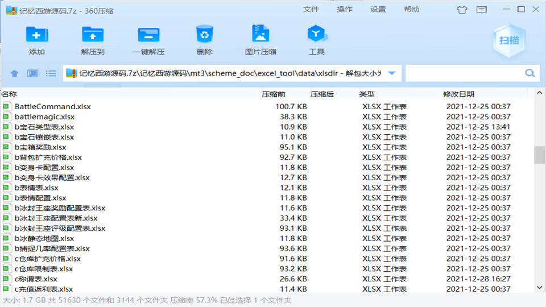Select the file BattleCommand.xlsx
This screenshot has width=546, height=307.
52,107
